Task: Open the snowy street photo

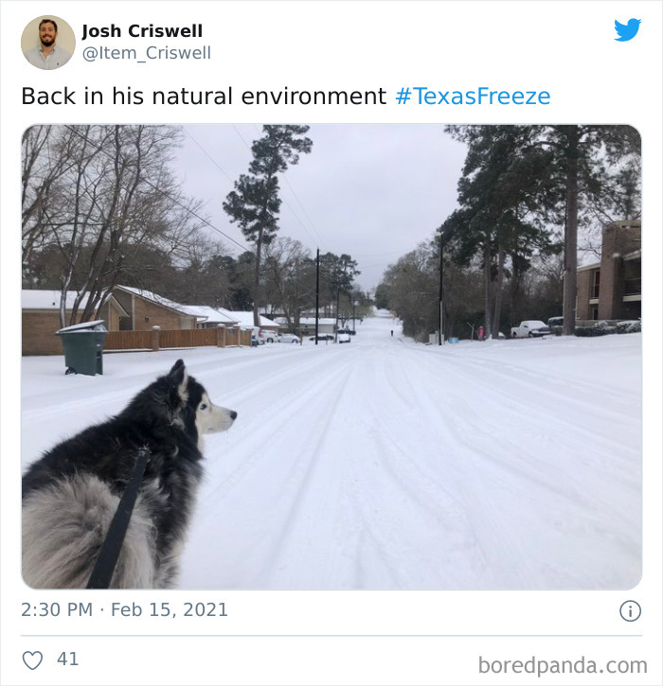Action: click(x=331, y=357)
